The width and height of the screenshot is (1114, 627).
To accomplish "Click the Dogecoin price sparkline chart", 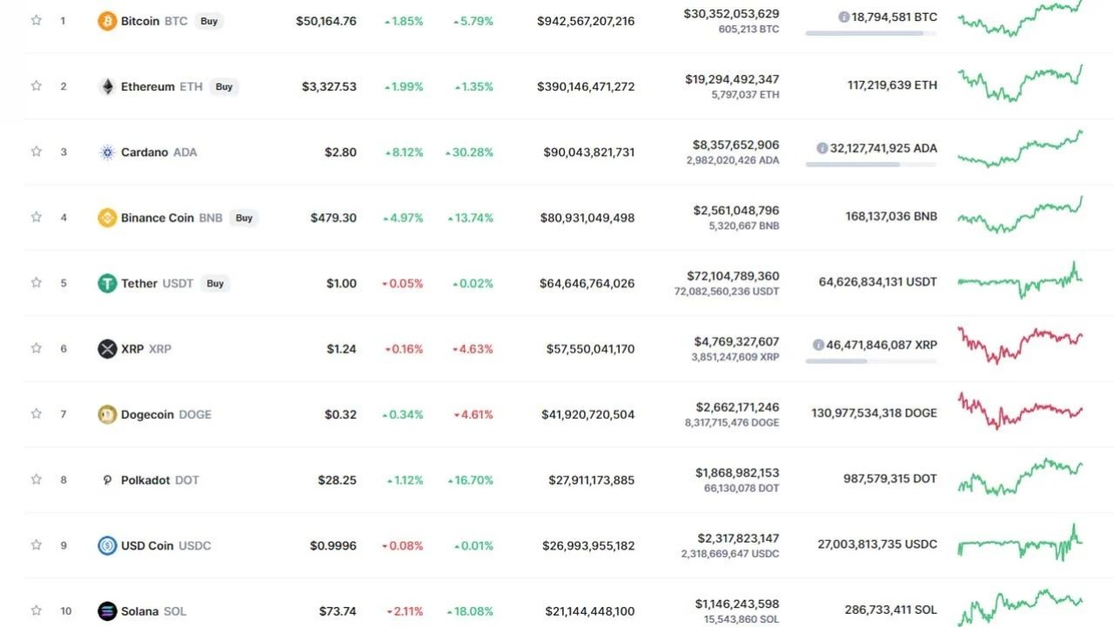I will tap(1018, 414).
